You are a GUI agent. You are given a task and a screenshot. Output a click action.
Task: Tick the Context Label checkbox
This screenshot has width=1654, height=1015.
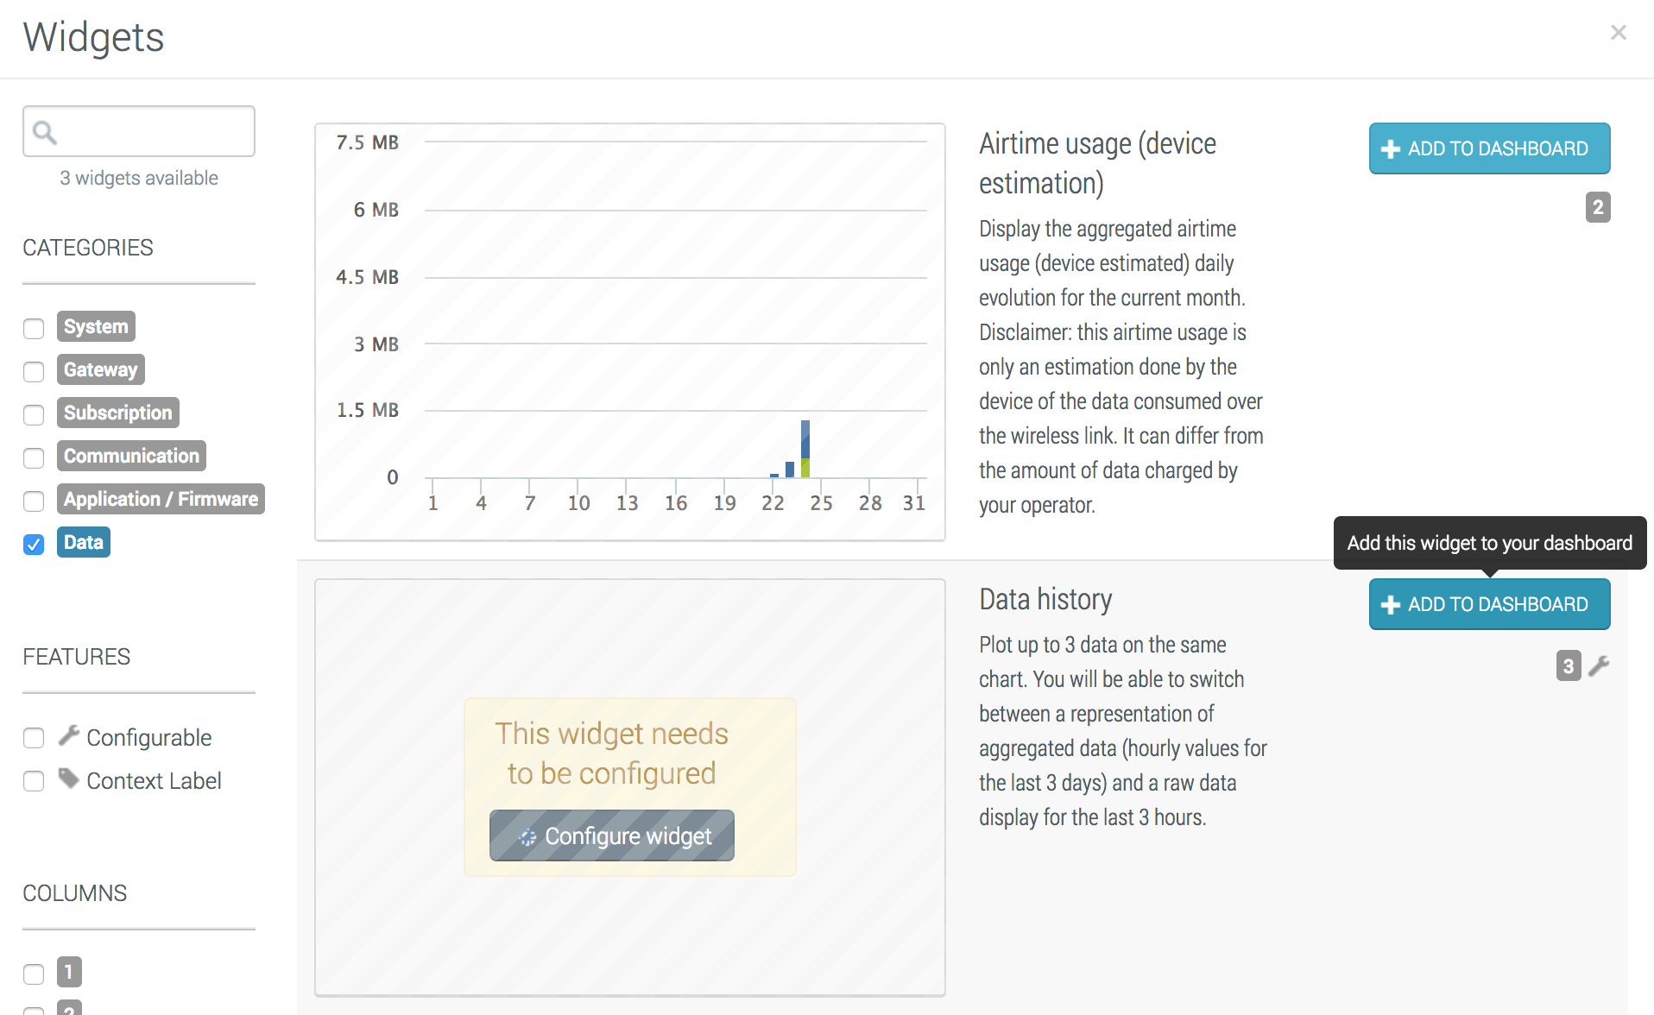34,781
